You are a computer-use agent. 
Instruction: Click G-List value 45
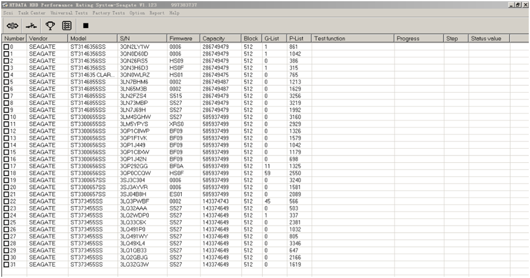267,201
